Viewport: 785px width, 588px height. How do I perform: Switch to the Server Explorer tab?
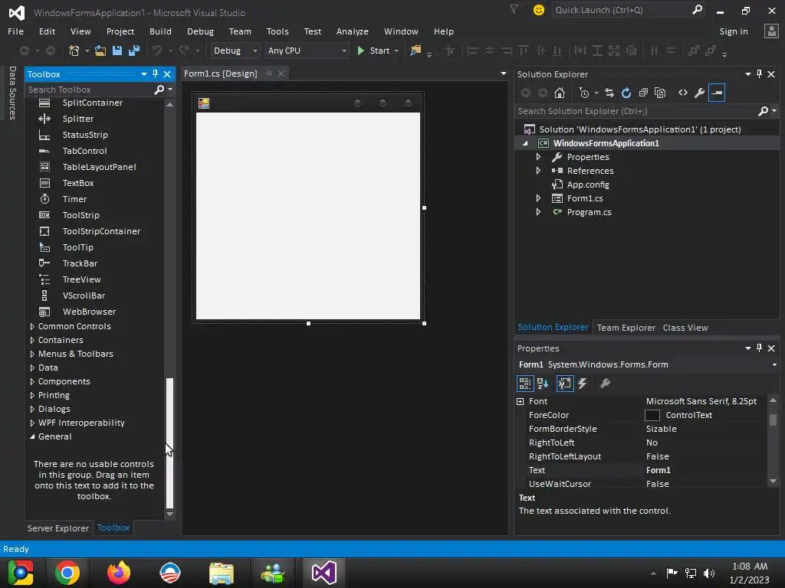coord(58,528)
